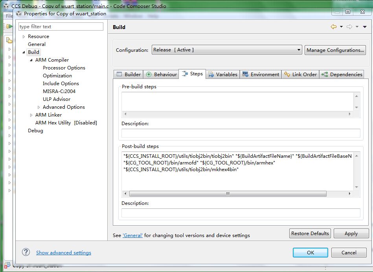Click Post-build vertical scrollbar down arrow

click(x=356, y=187)
